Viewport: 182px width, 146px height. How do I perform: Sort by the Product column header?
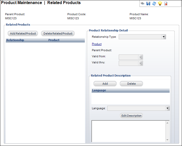point(54,40)
